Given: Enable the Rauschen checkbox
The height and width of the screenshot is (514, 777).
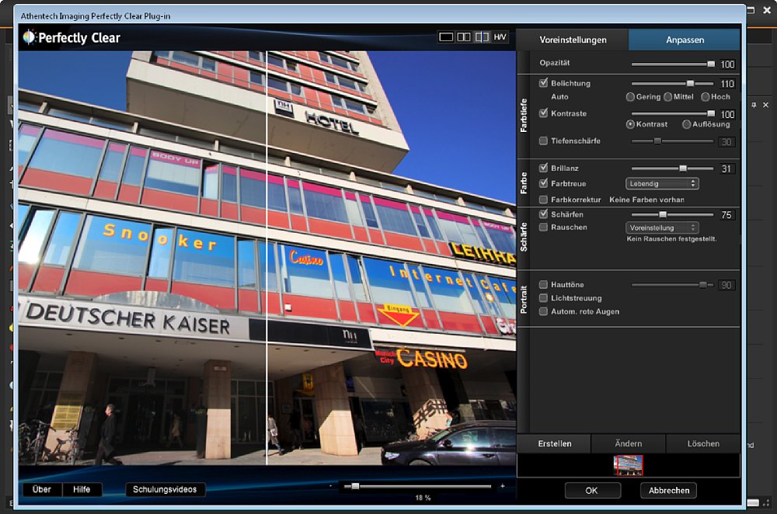Looking at the screenshot, I should [x=543, y=227].
